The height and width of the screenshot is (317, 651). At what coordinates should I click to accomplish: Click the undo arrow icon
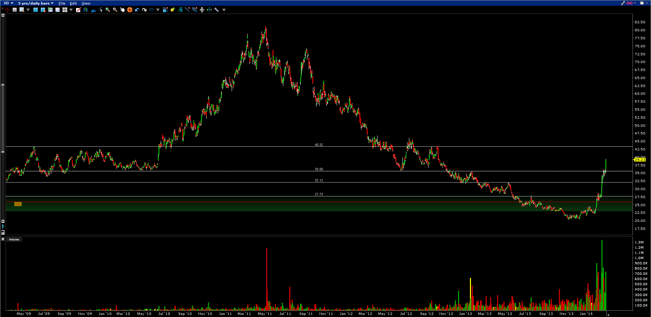pyautogui.click(x=137, y=10)
